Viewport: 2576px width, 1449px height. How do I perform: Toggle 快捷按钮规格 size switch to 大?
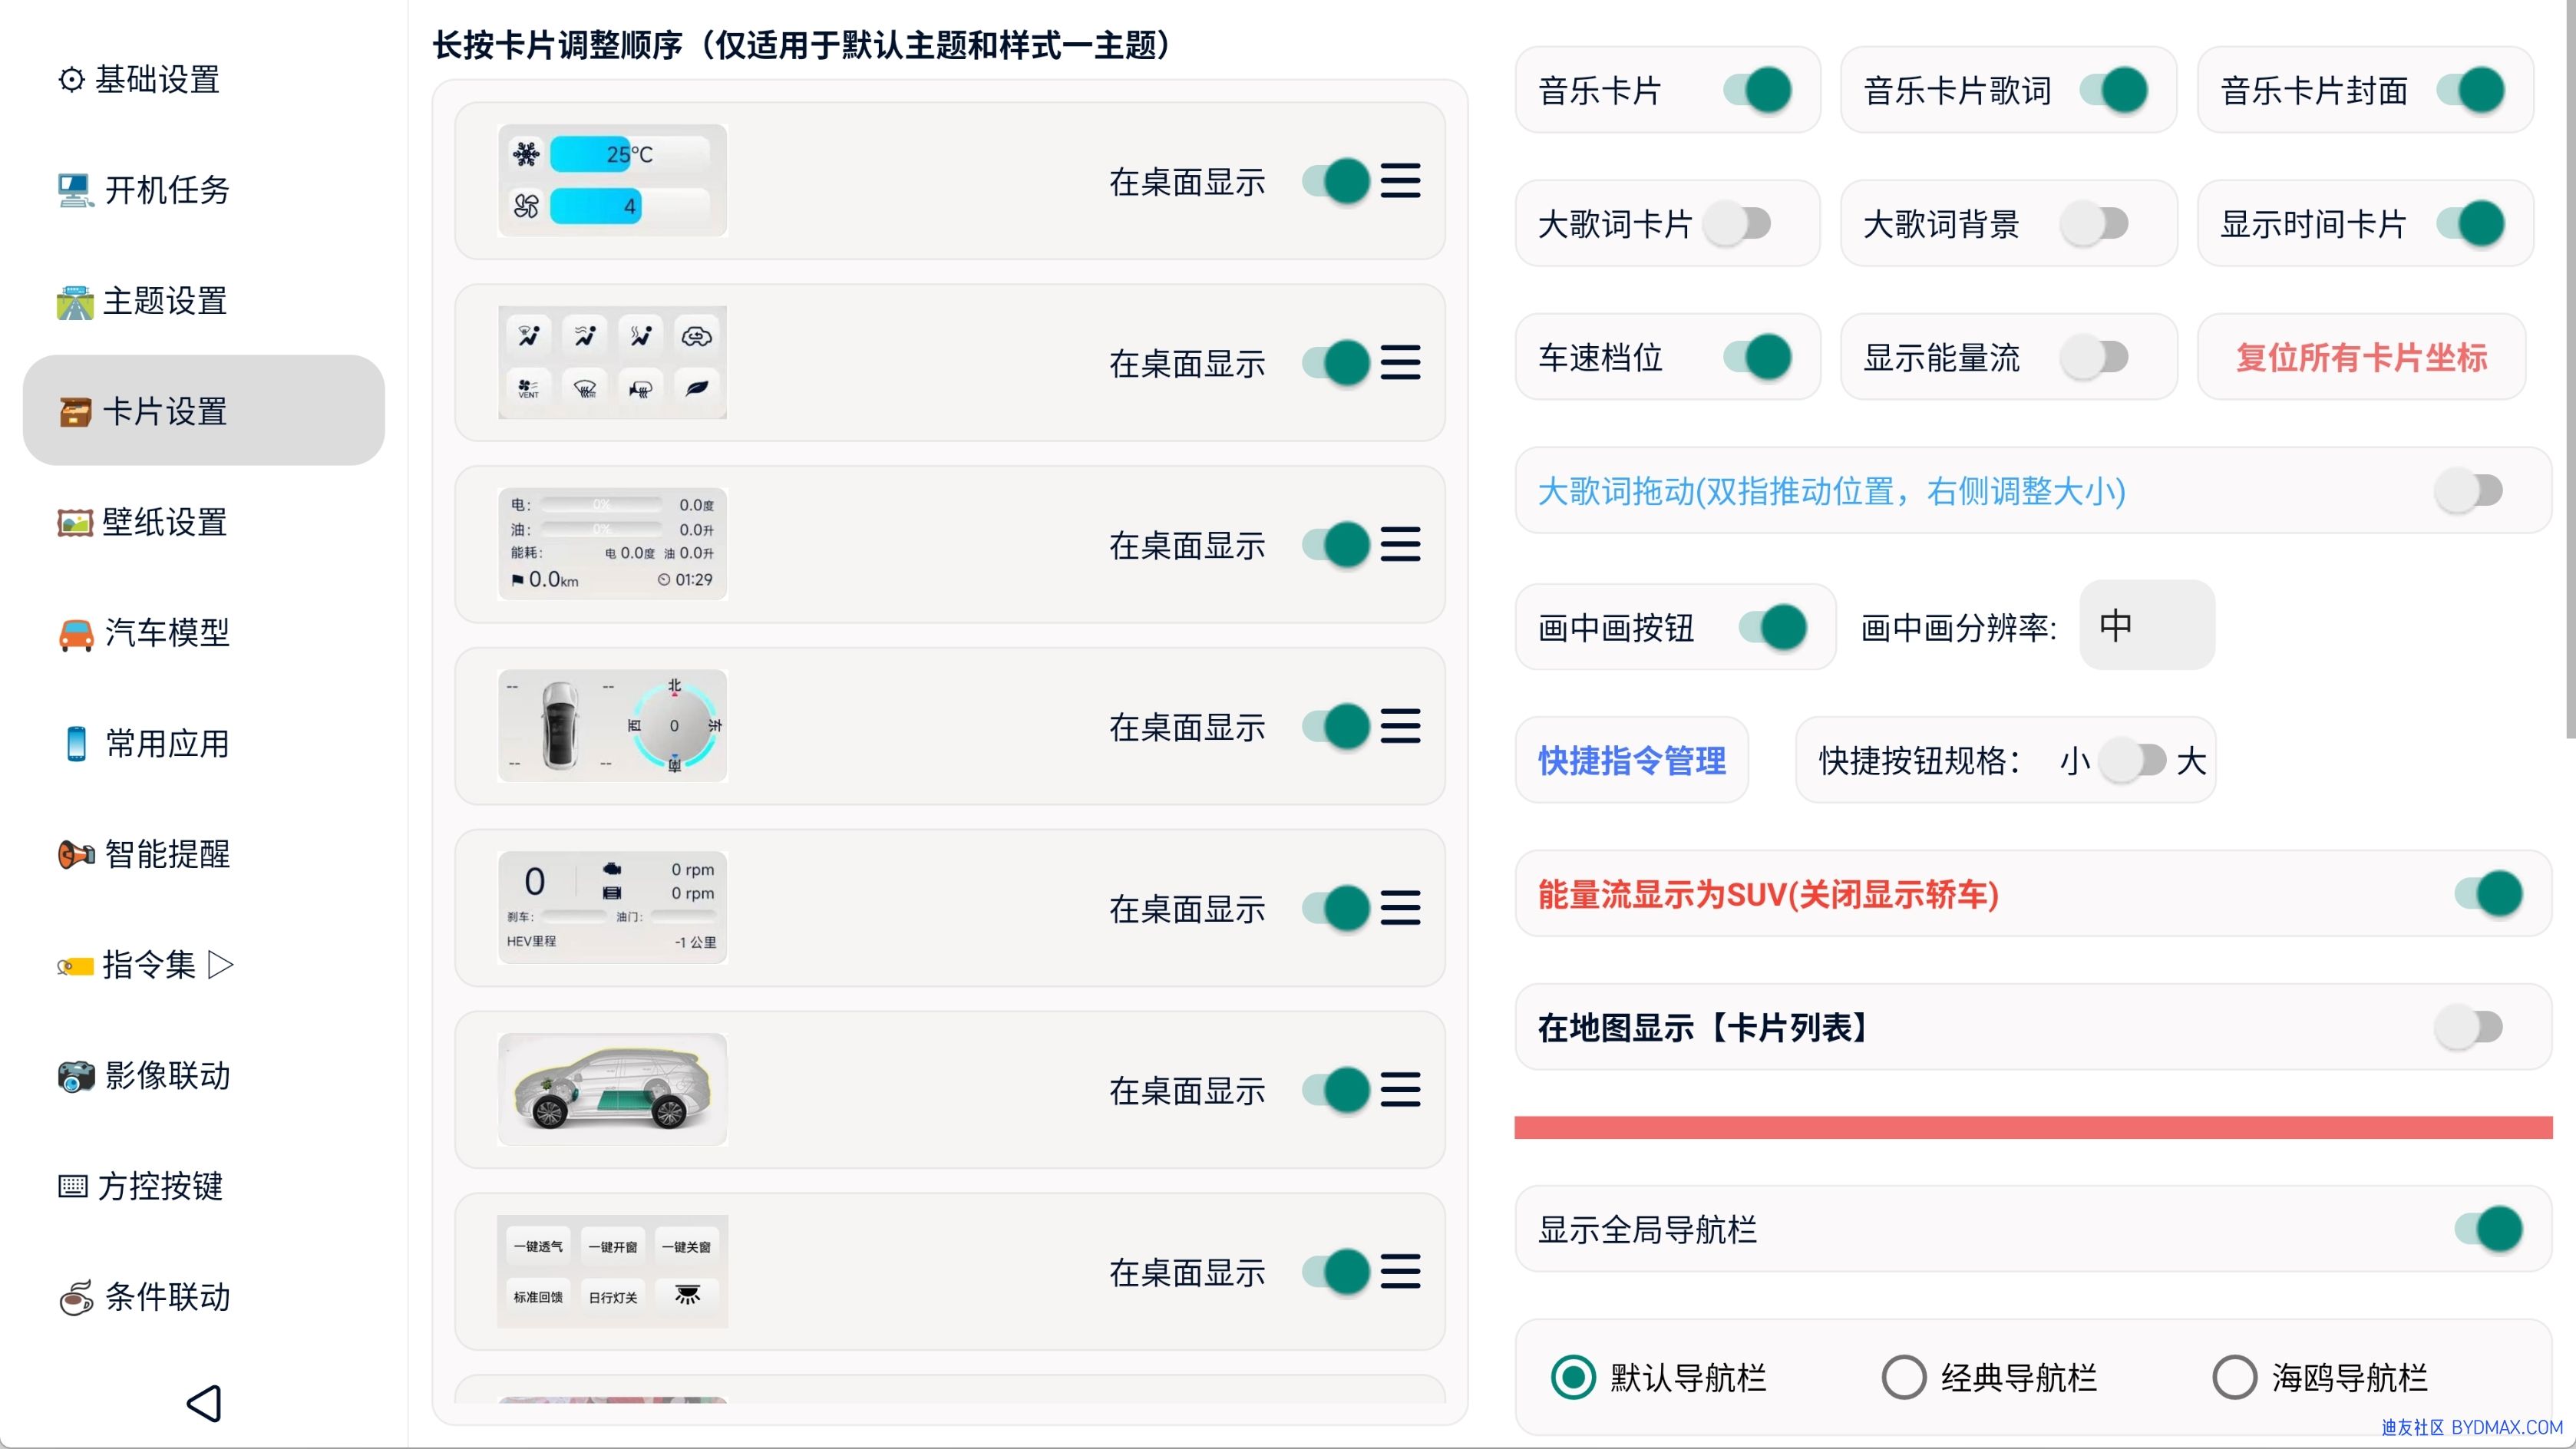pos(2132,760)
